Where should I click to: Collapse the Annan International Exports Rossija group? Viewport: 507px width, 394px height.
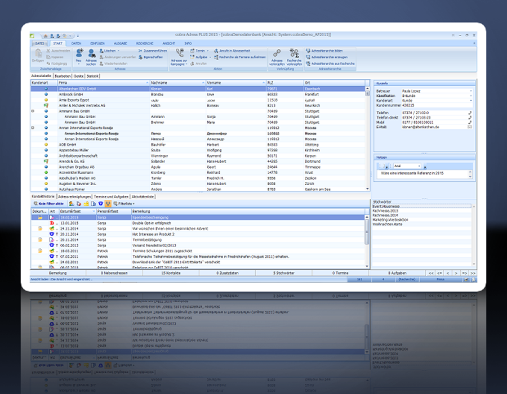(x=33, y=128)
